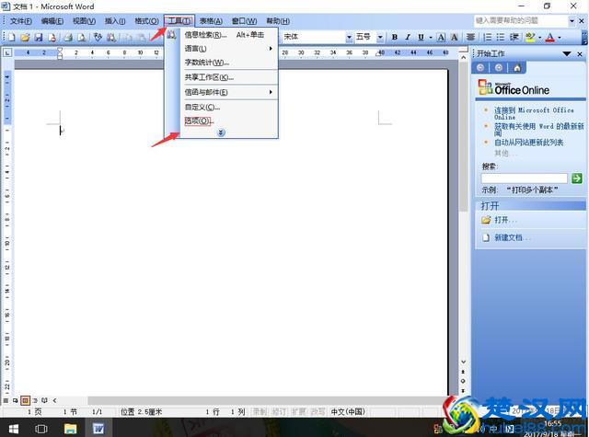589x437 pixels.
Task: Run the Spelling and Grammar check icon
Action: pos(98,37)
